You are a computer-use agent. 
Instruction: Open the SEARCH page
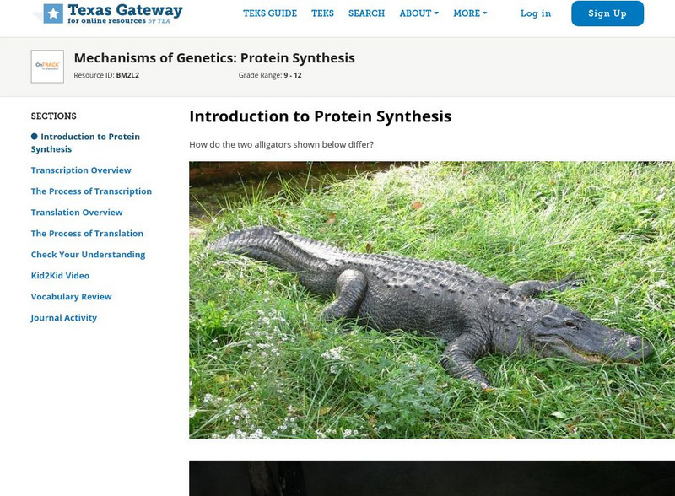pyautogui.click(x=366, y=13)
